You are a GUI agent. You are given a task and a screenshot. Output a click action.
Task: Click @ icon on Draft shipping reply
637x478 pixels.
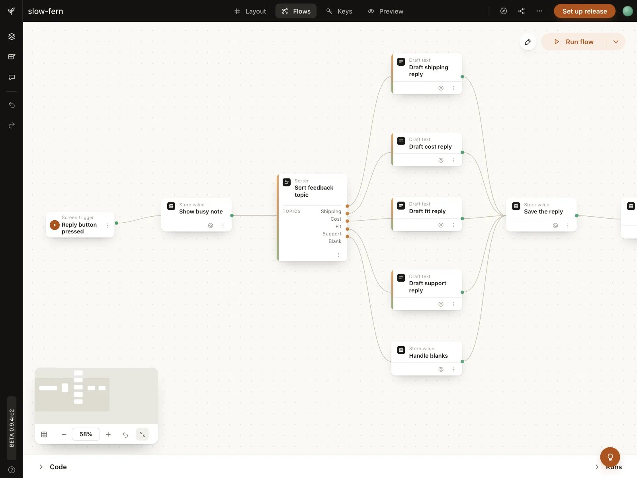pos(441,88)
